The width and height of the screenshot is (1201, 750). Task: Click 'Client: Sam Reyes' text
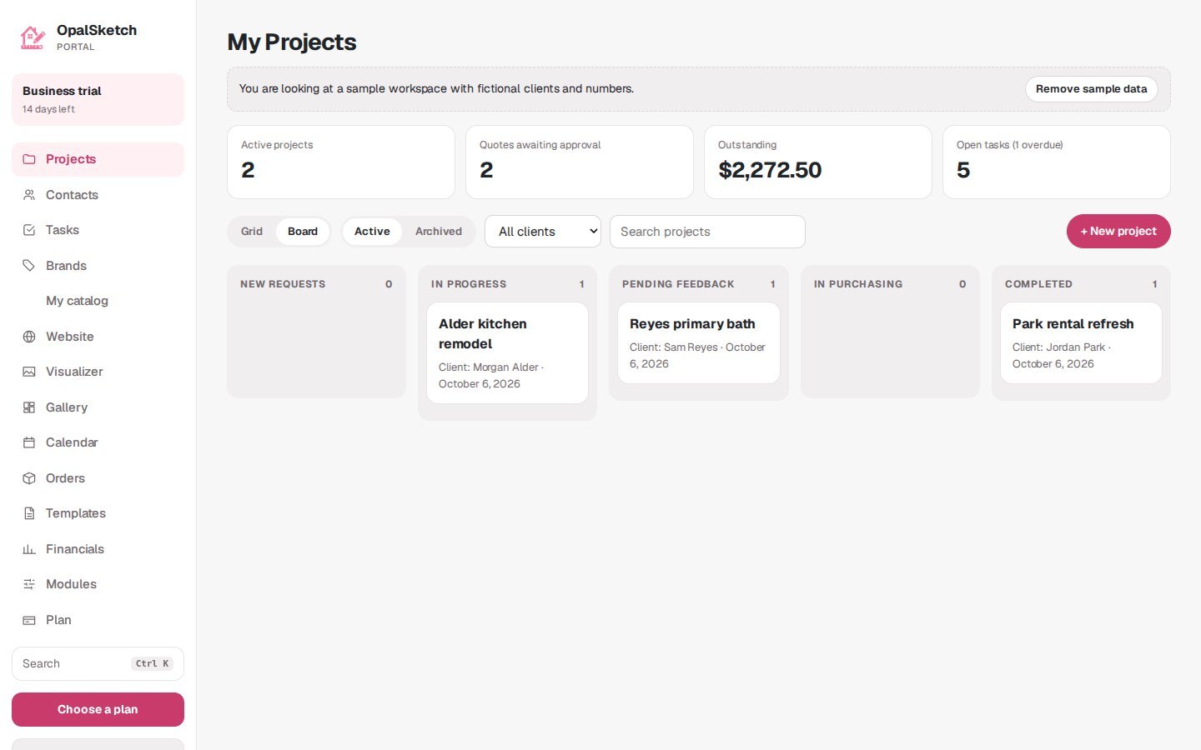click(x=674, y=347)
